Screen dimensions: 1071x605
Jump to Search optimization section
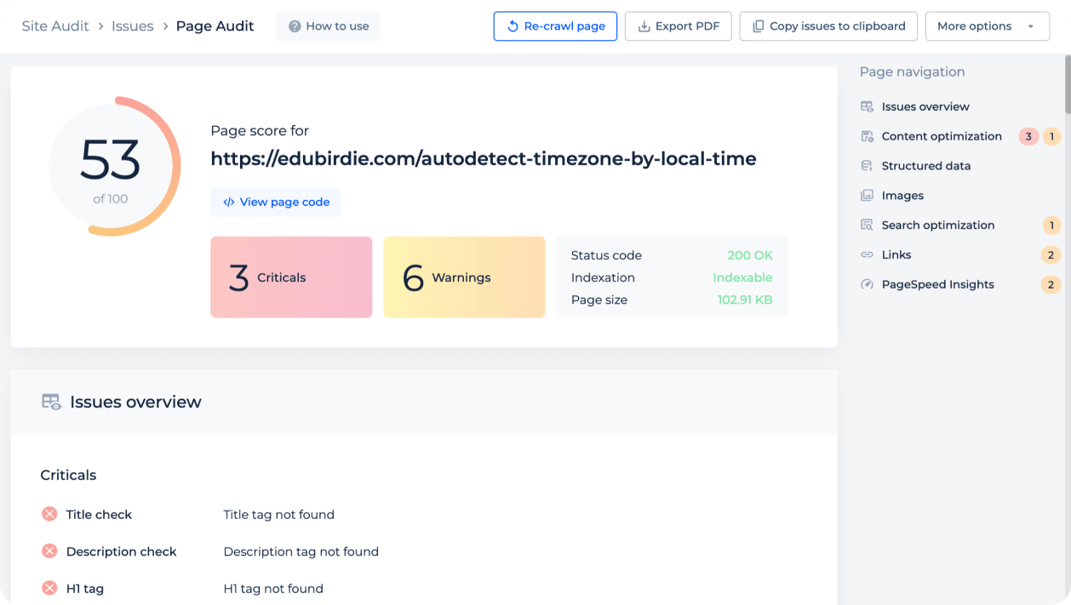[x=938, y=225]
